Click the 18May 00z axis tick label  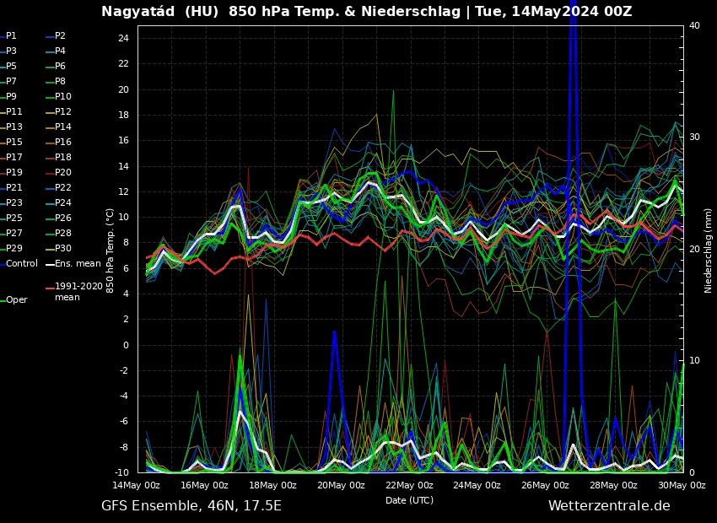[272, 485]
